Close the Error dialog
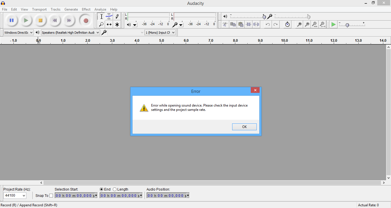Viewport: 391px width, 208px height. coord(255,90)
